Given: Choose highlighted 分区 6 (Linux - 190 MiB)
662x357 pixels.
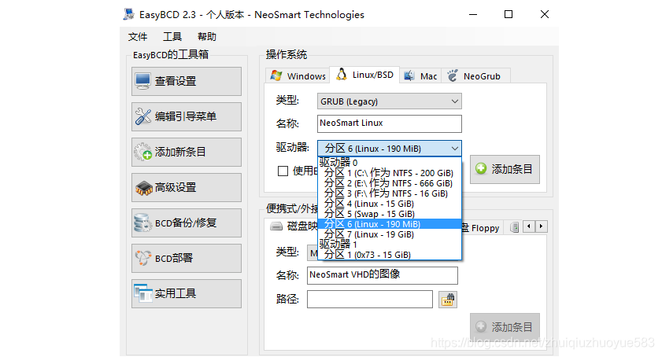Looking at the screenshot, I should (389, 224).
